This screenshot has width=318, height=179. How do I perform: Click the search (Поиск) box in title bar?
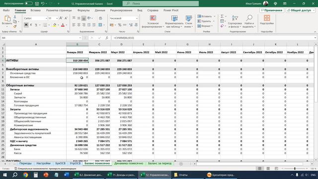pos(160,3)
